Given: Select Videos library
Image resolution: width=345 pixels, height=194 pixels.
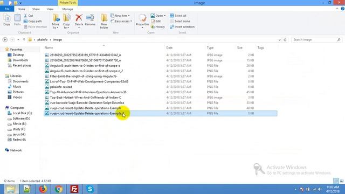Looking at the screenshot, I should pyautogui.click(x=15, y=97).
